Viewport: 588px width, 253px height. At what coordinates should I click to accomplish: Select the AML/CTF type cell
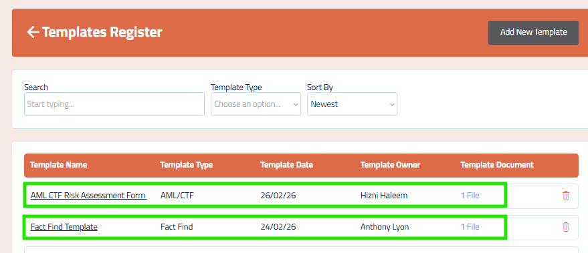pos(177,196)
